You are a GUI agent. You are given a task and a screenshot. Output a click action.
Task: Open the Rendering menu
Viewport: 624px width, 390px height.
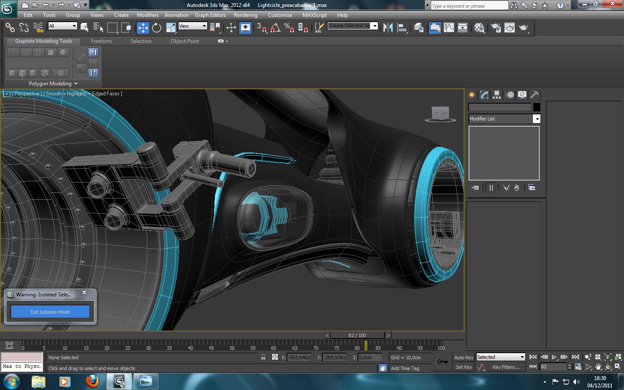pos(245,15)
